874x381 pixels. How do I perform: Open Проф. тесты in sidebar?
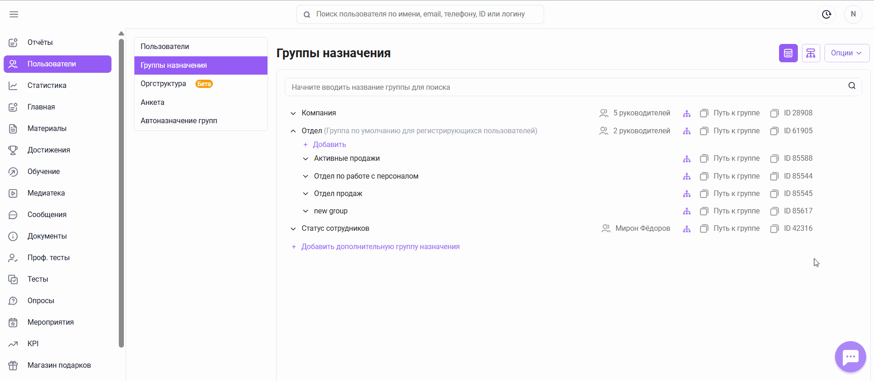(x=57, y=258)
